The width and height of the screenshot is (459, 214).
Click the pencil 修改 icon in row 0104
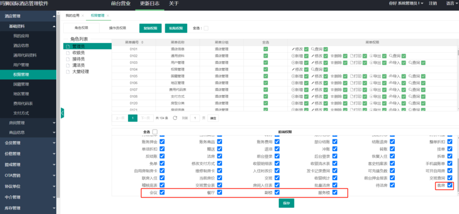click(x=293, y=69)
